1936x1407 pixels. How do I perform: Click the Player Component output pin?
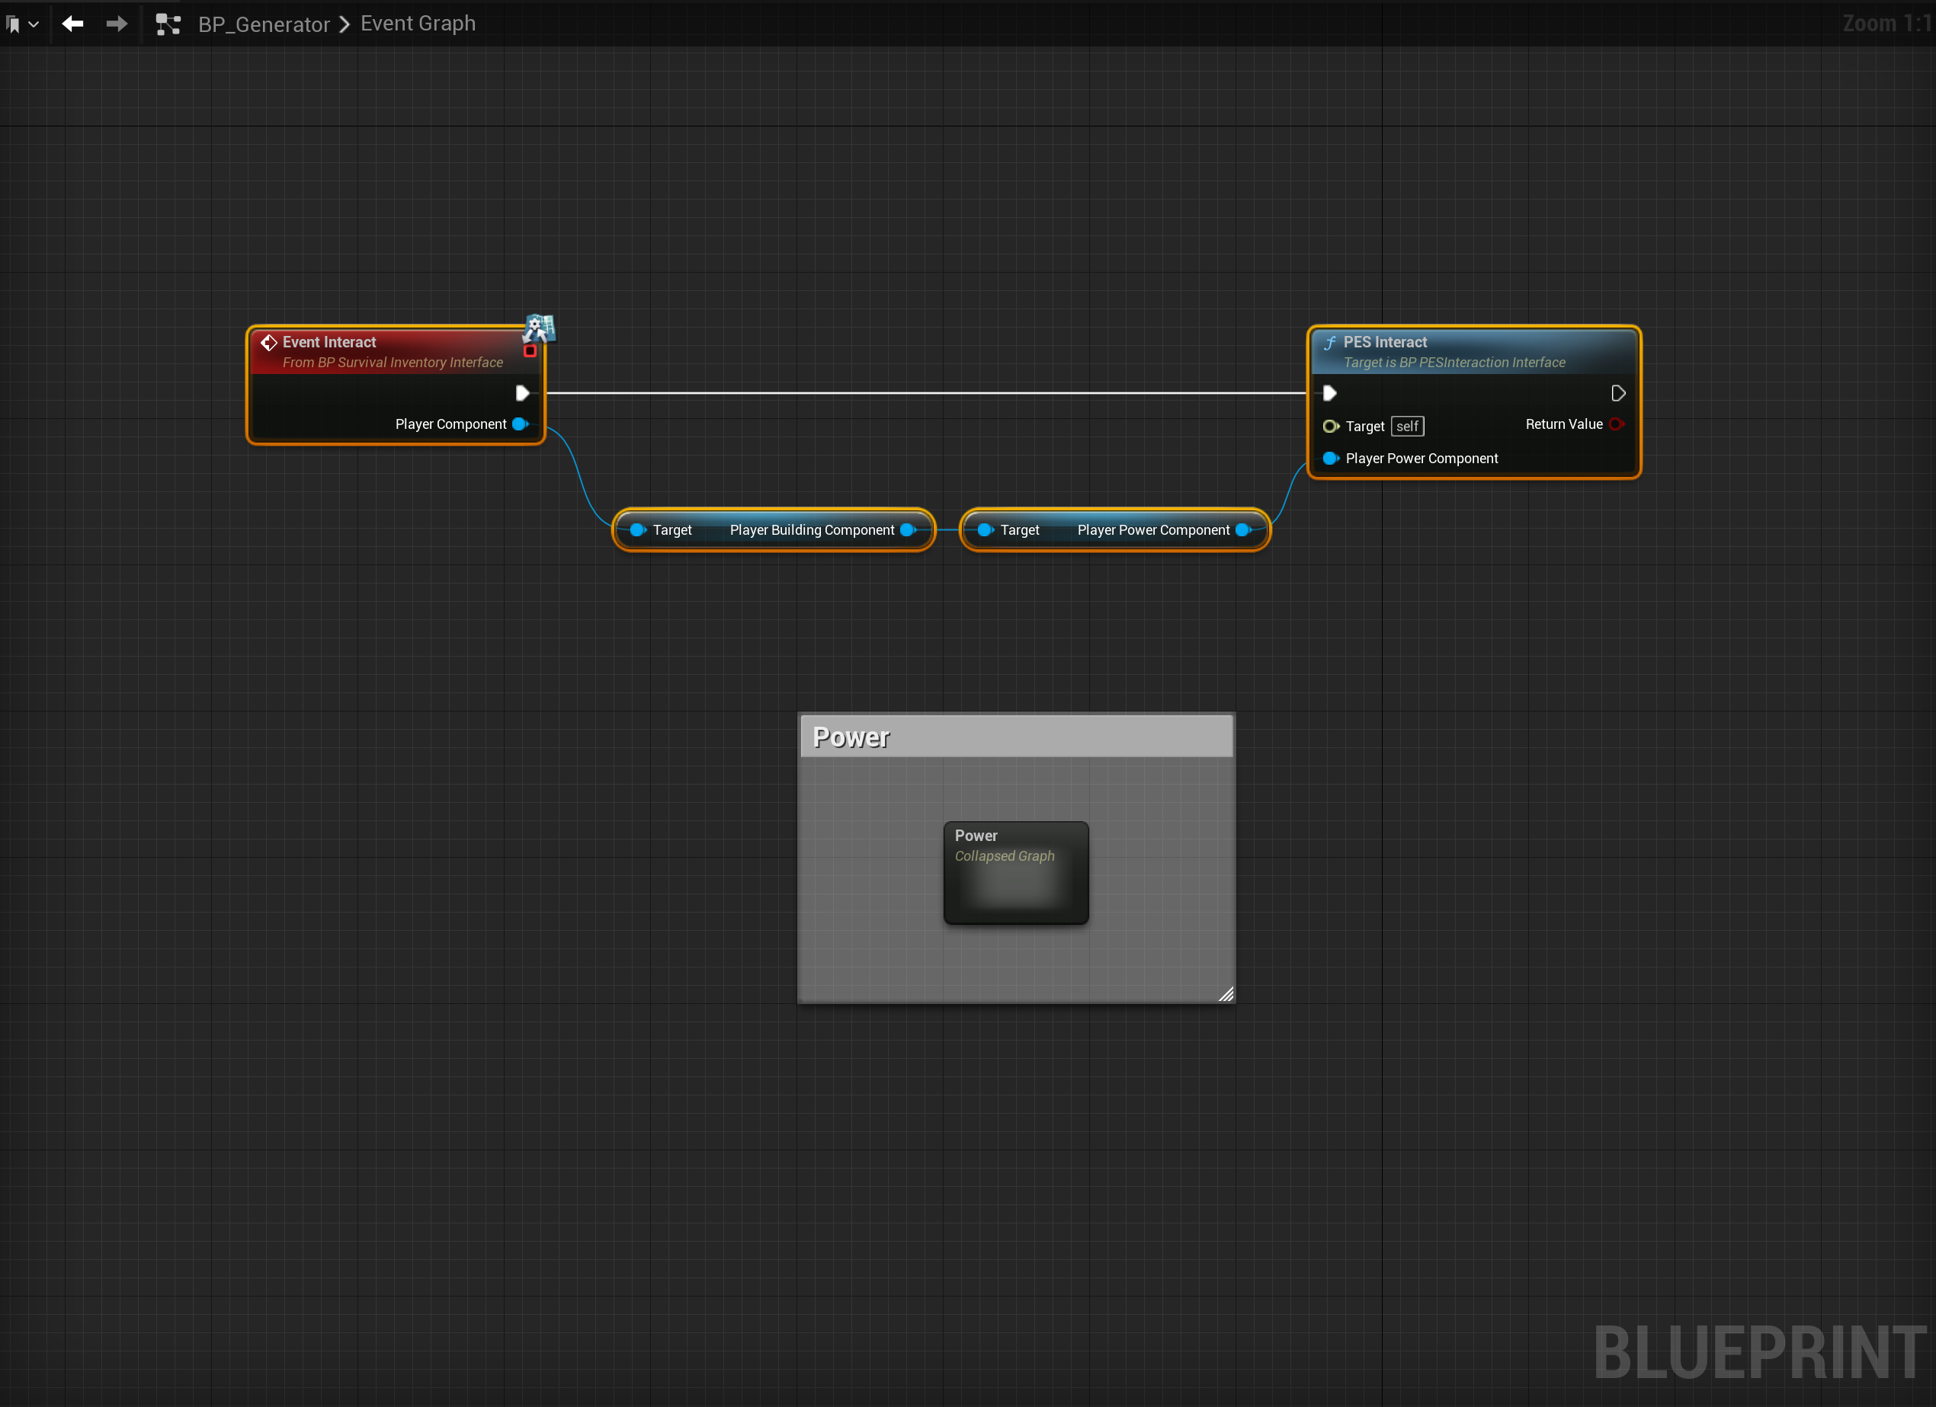(520, 424)
